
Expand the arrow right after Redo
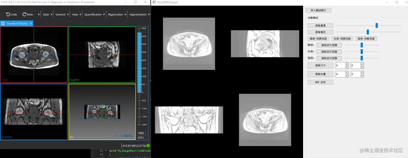click(39, 15)
